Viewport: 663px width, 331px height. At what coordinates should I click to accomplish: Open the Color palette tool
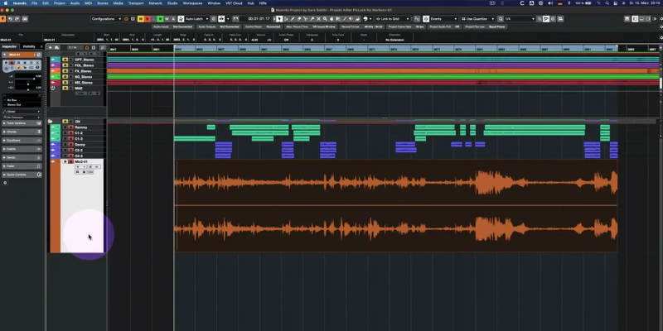365,18
